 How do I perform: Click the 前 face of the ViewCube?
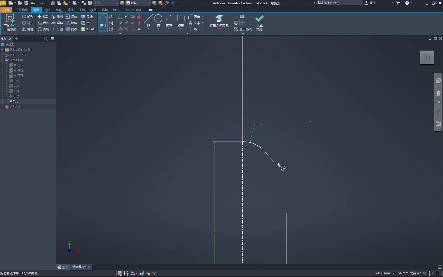click(427, 57)
